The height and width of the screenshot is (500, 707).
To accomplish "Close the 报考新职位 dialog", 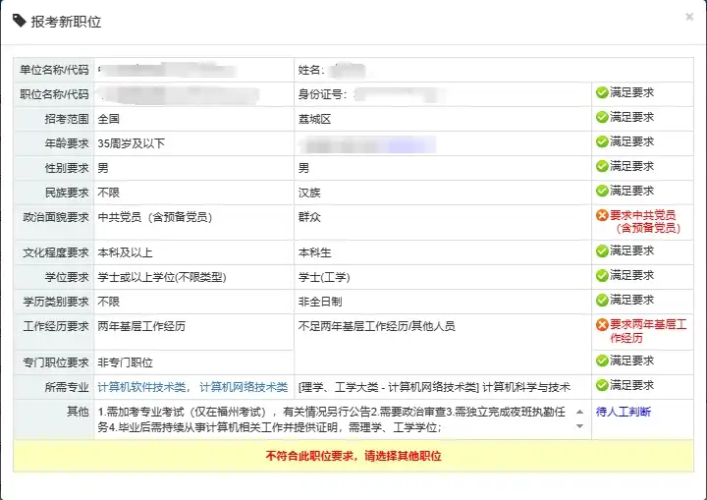I will (x=688, y=17).
